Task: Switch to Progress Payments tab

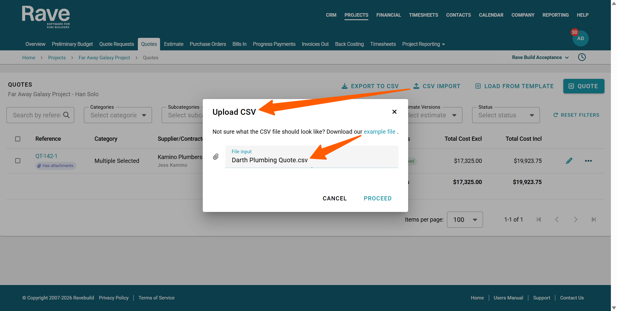Action: point(274,44)
